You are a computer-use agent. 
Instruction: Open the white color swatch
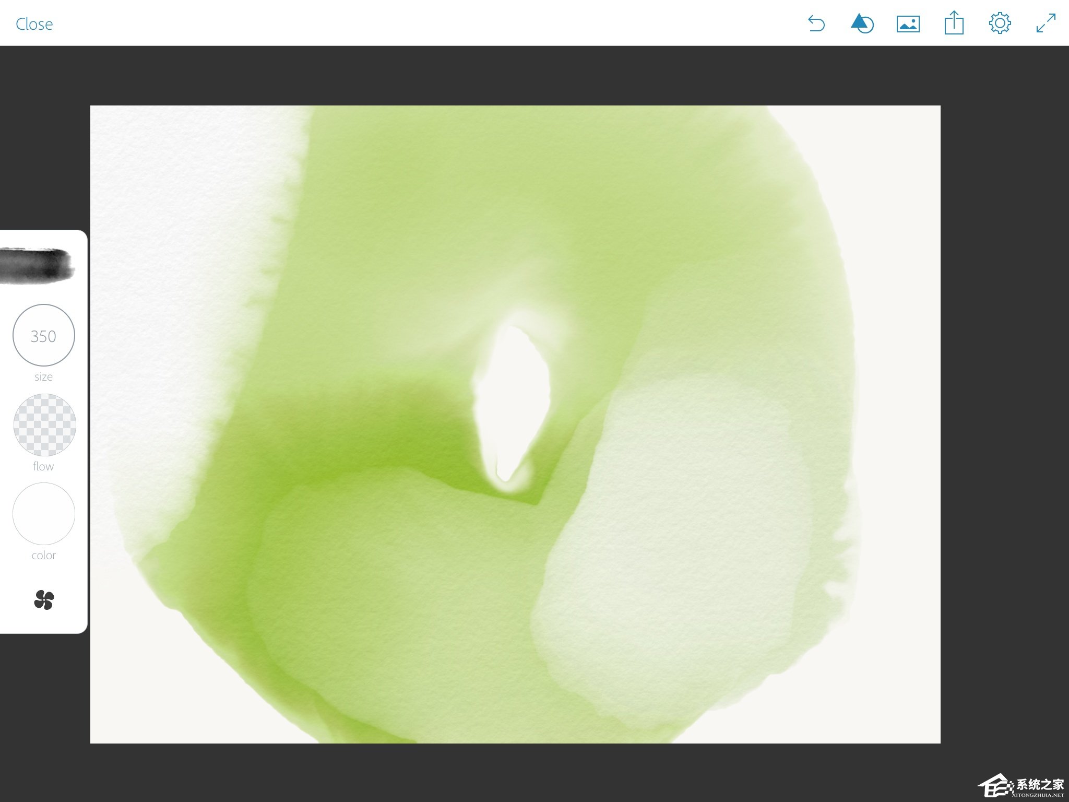tap(44, 514)
